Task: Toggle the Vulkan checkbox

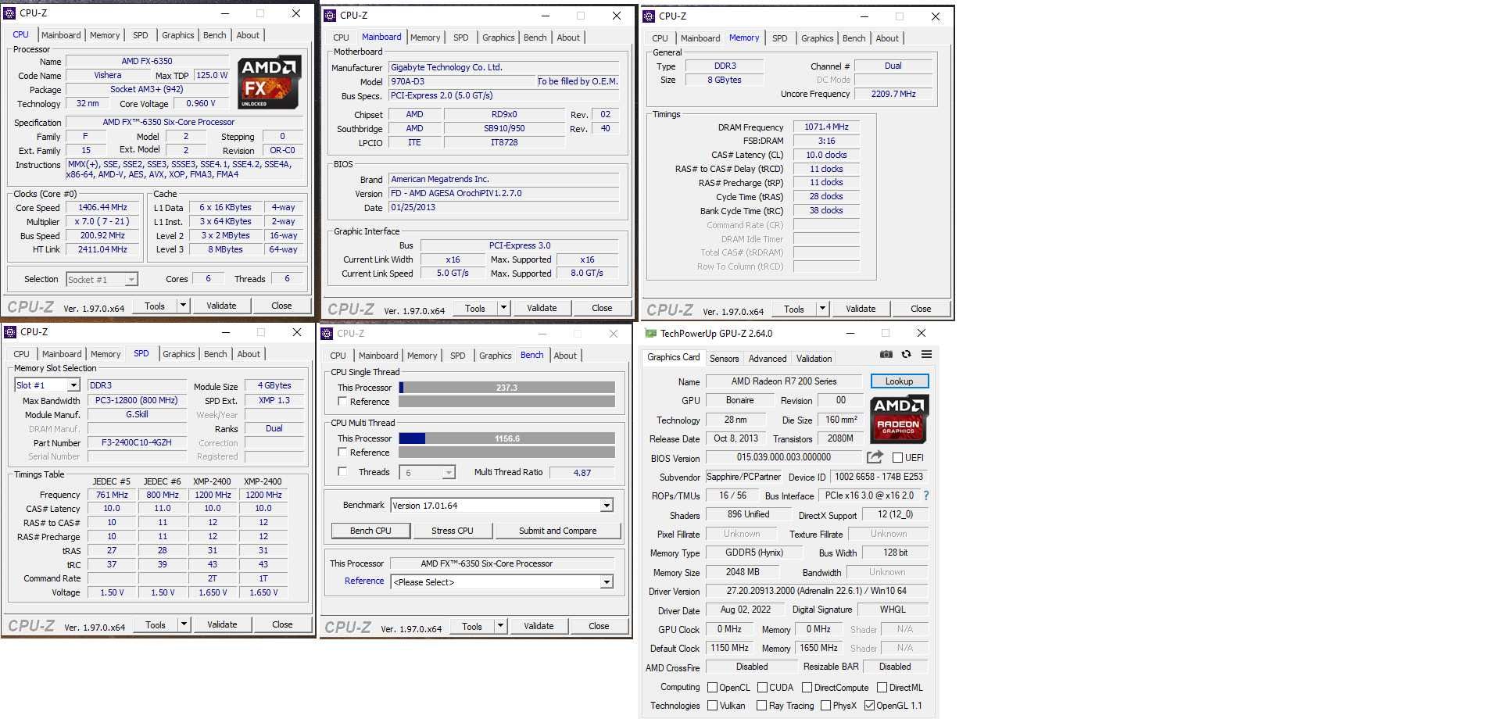Action: point(712,705)
